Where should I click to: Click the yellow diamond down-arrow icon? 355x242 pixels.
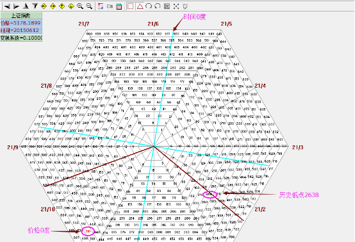coord(71,6)
